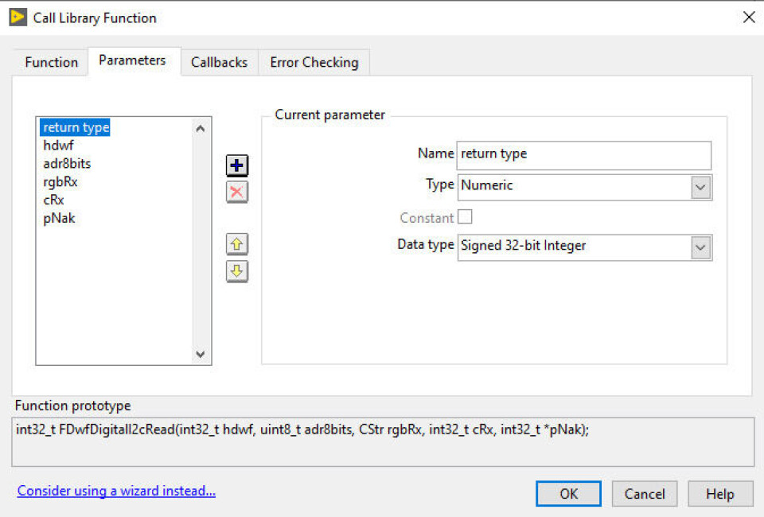Select the 'adr8bits' parameter in the list
The height and width of the screenshot is (517, 764).
(x=67, y=164)
